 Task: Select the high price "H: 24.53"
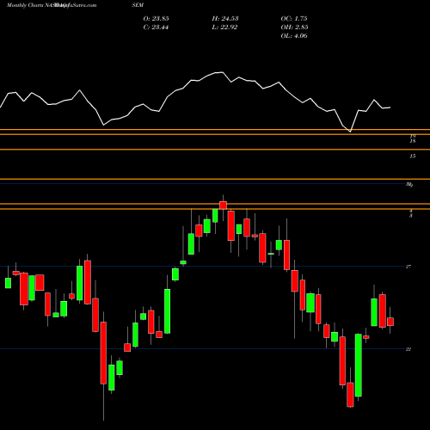point(225,19)
